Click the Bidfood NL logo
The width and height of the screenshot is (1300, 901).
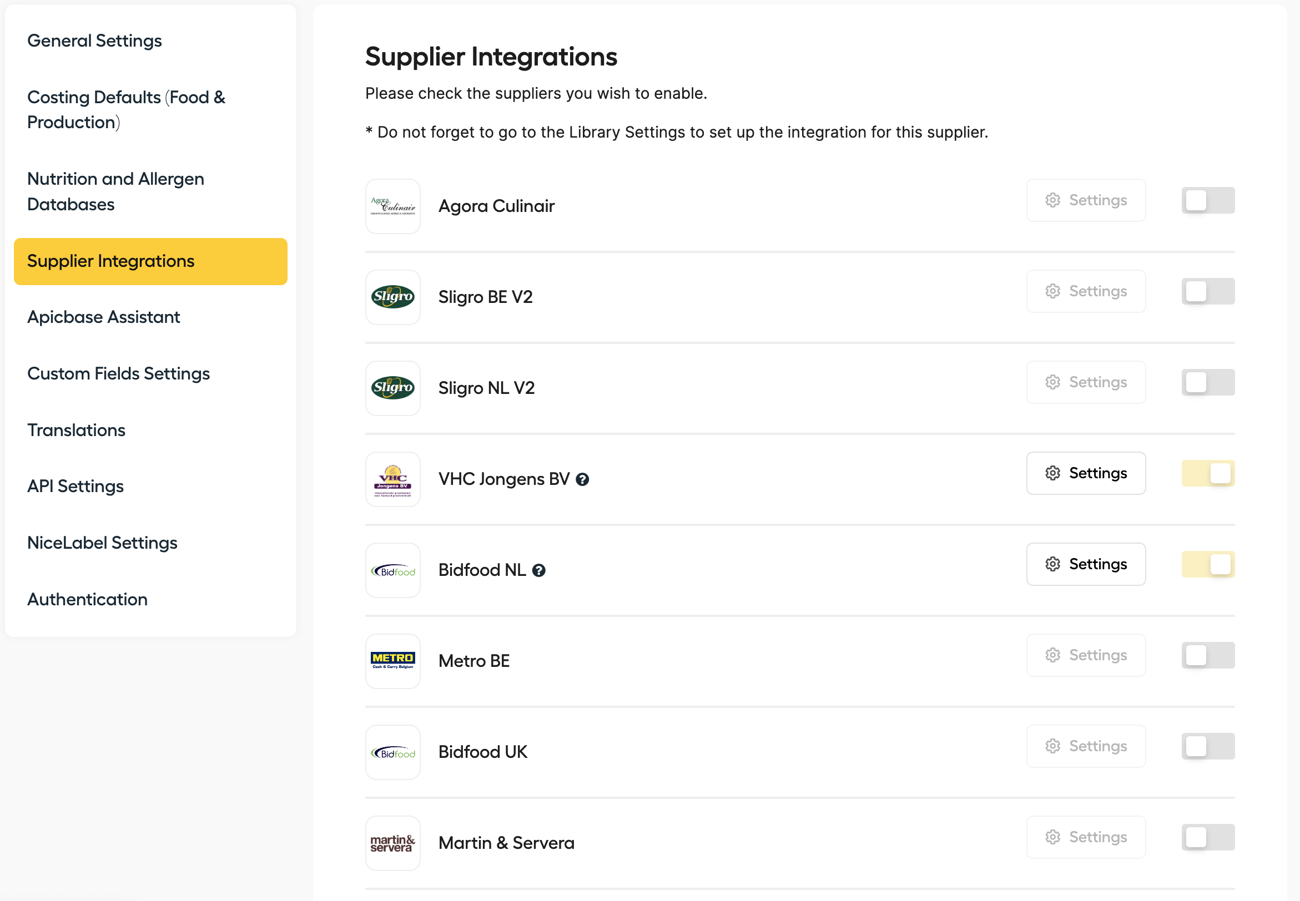[x=392, y=570]
